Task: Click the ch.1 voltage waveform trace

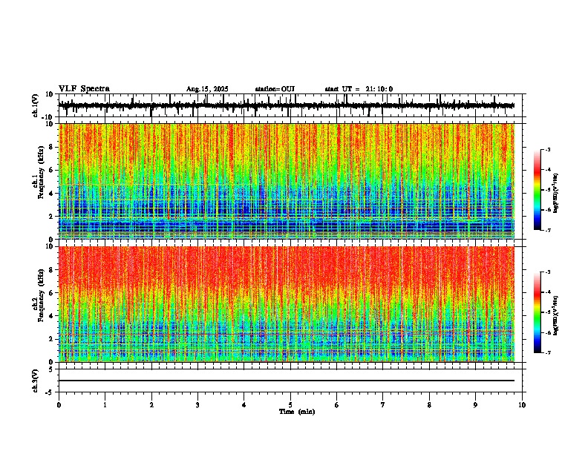Action: [x=286, y=105]
